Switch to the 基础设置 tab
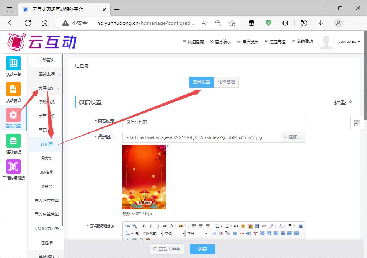The image size is (367, 258). coord(202,82)
